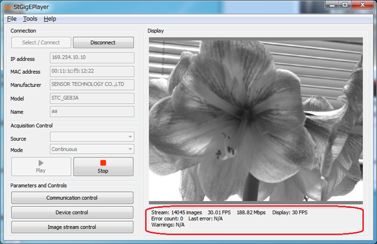Click the Manufacturer field

coord(92,85)
